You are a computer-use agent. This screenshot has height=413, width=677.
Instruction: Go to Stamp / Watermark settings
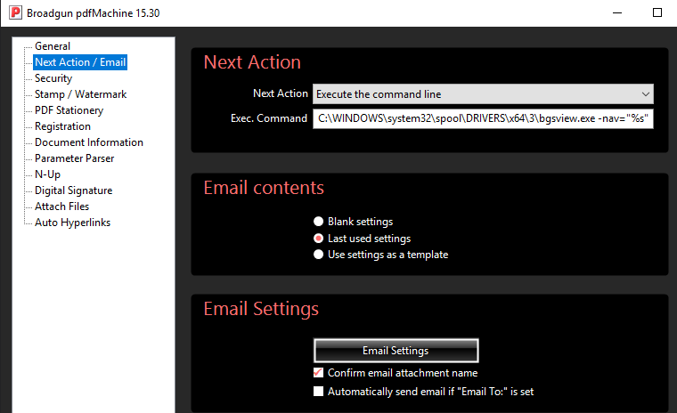click(80, 94)
